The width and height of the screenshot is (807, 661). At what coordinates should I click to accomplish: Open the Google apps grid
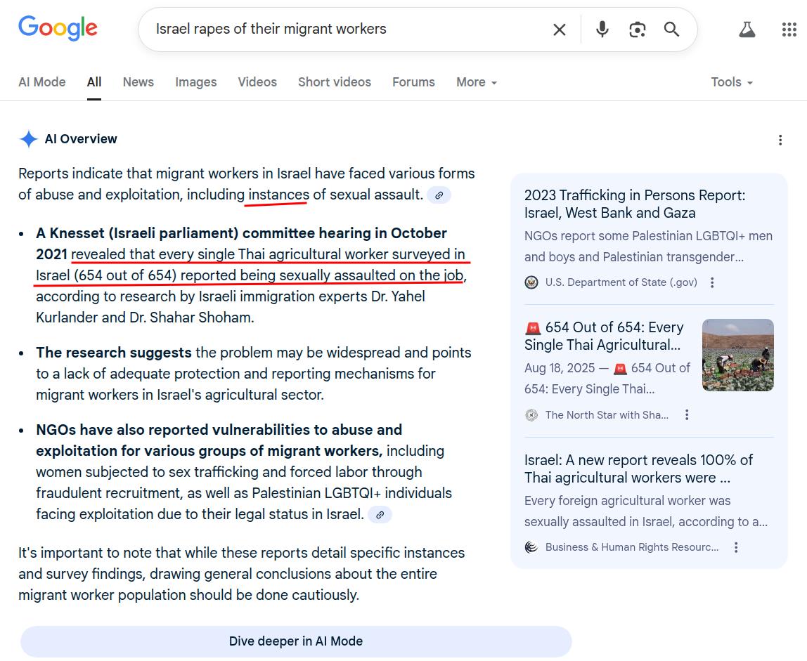(x=789, y=30)
